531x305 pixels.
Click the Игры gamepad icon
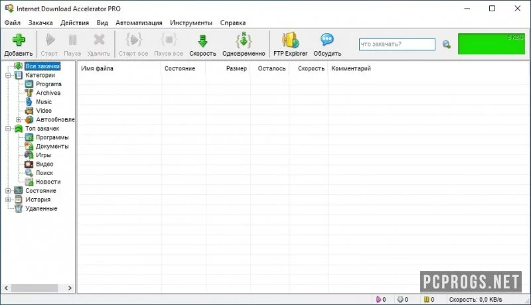coord(29,155)
